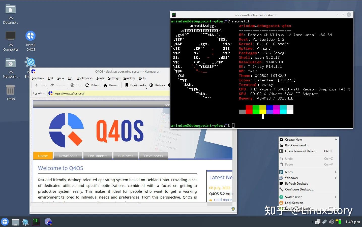362x227 pixels.
Task: Select Refresh Desktop from the context menu
Action: tap(297, 183)
